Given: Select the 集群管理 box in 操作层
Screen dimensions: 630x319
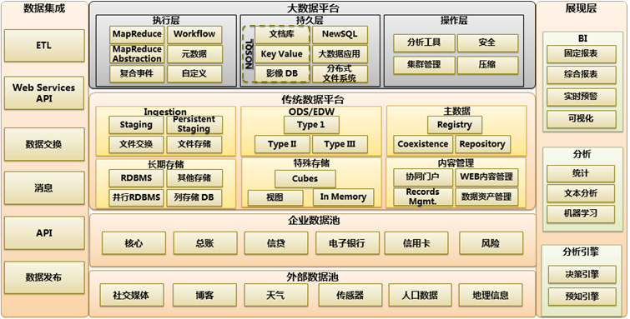Looking at the screenshot, I should point(424,65).
